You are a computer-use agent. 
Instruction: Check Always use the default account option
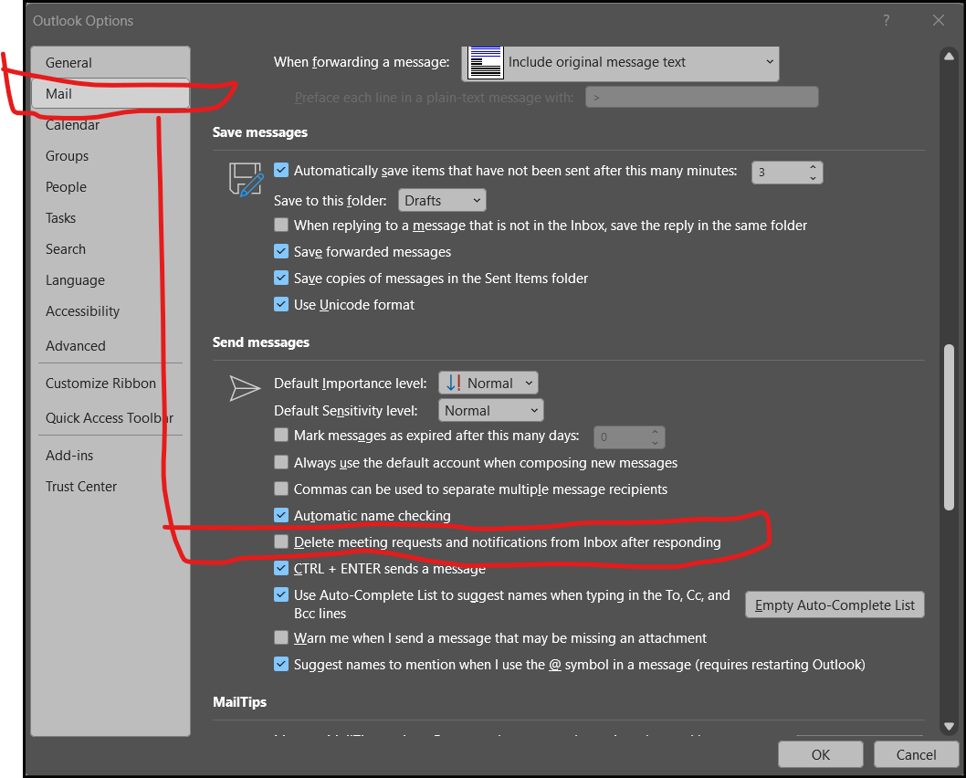[x=281, y=462]
